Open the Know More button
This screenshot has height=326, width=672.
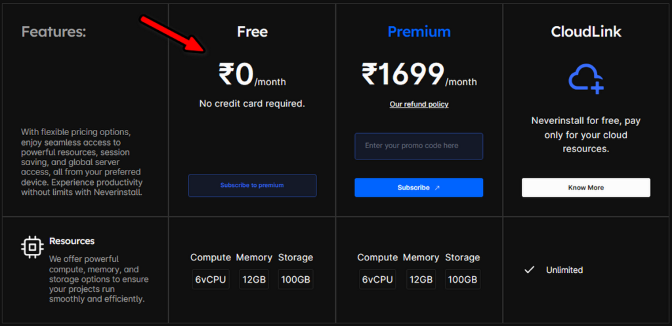pos(586,188)
